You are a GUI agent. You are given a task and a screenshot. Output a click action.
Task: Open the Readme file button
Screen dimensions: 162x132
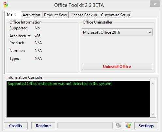pos(43,126)
